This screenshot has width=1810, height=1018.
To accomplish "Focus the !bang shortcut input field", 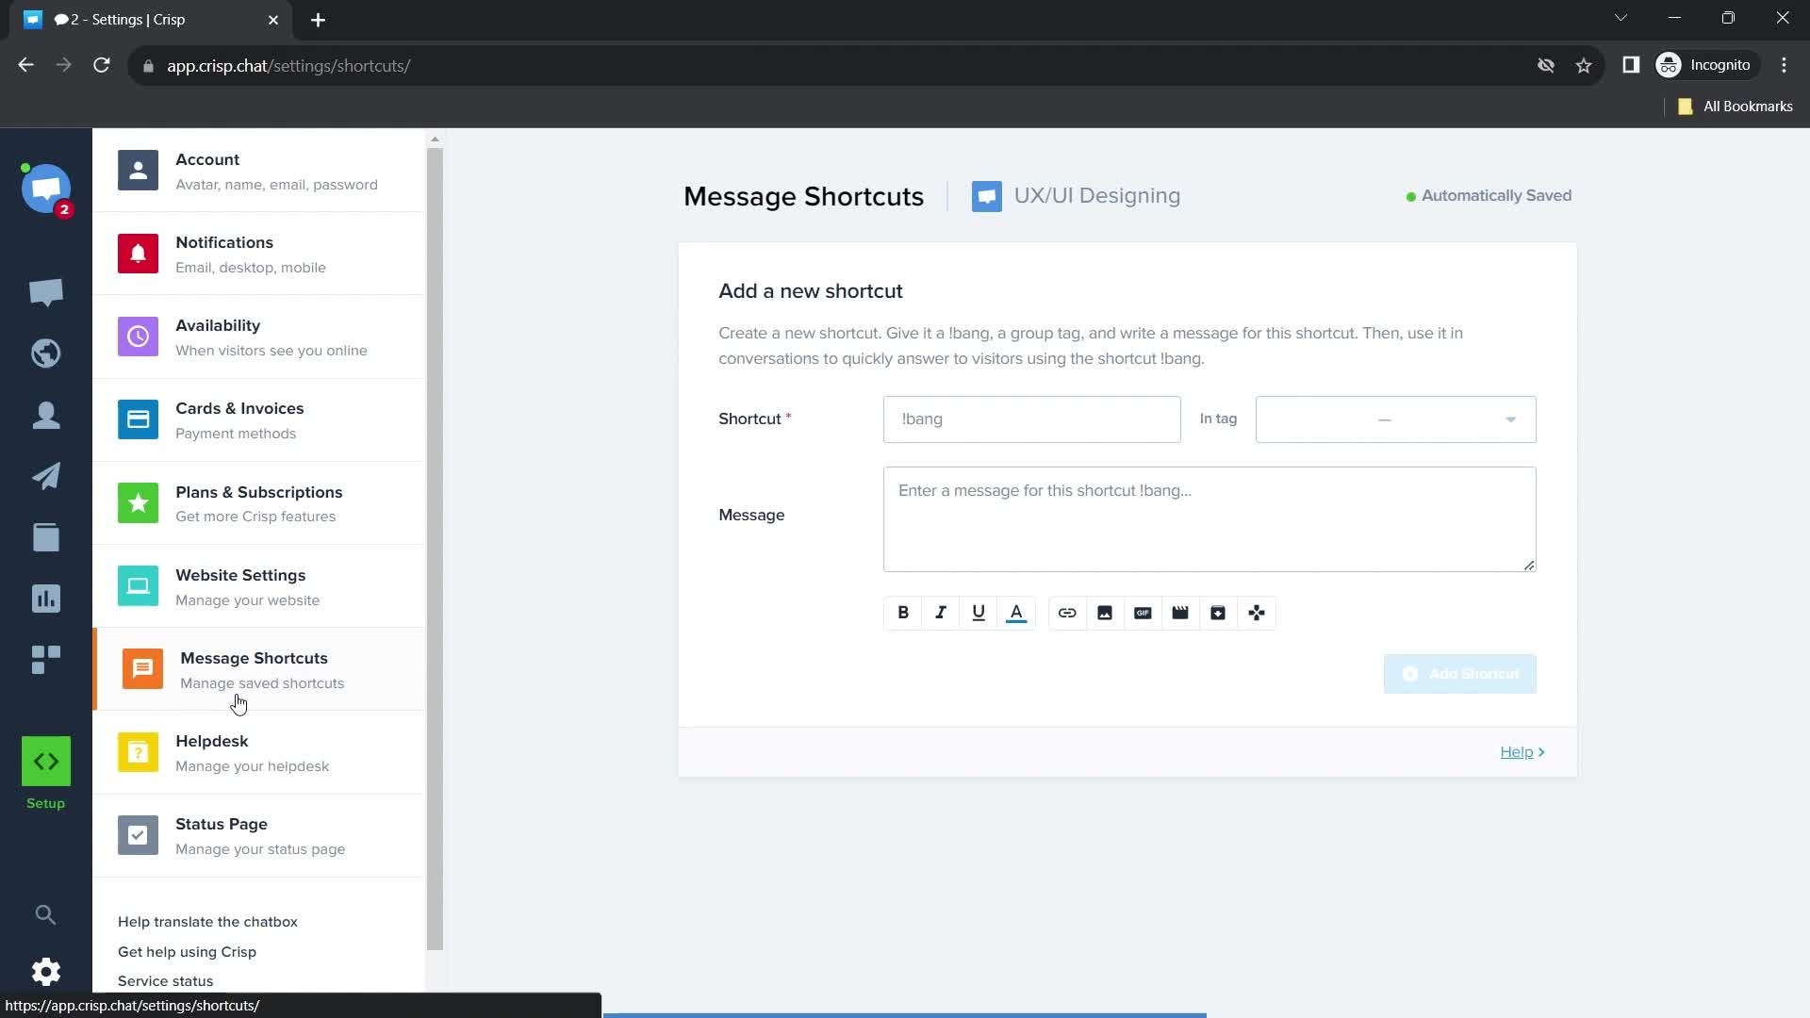I will coord(1031,419).
